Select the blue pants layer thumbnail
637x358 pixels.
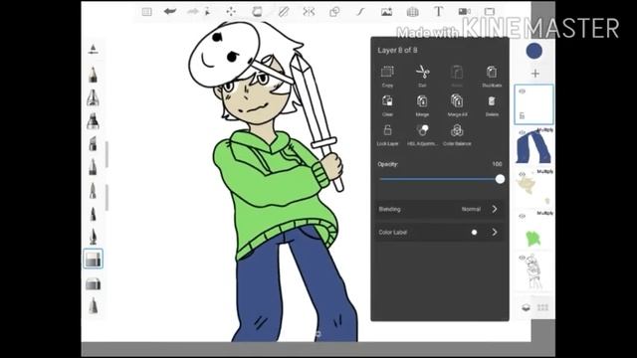(533, 147)
